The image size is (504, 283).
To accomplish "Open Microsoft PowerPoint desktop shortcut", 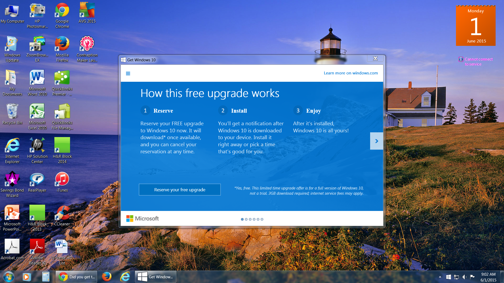I will [12, 218].
